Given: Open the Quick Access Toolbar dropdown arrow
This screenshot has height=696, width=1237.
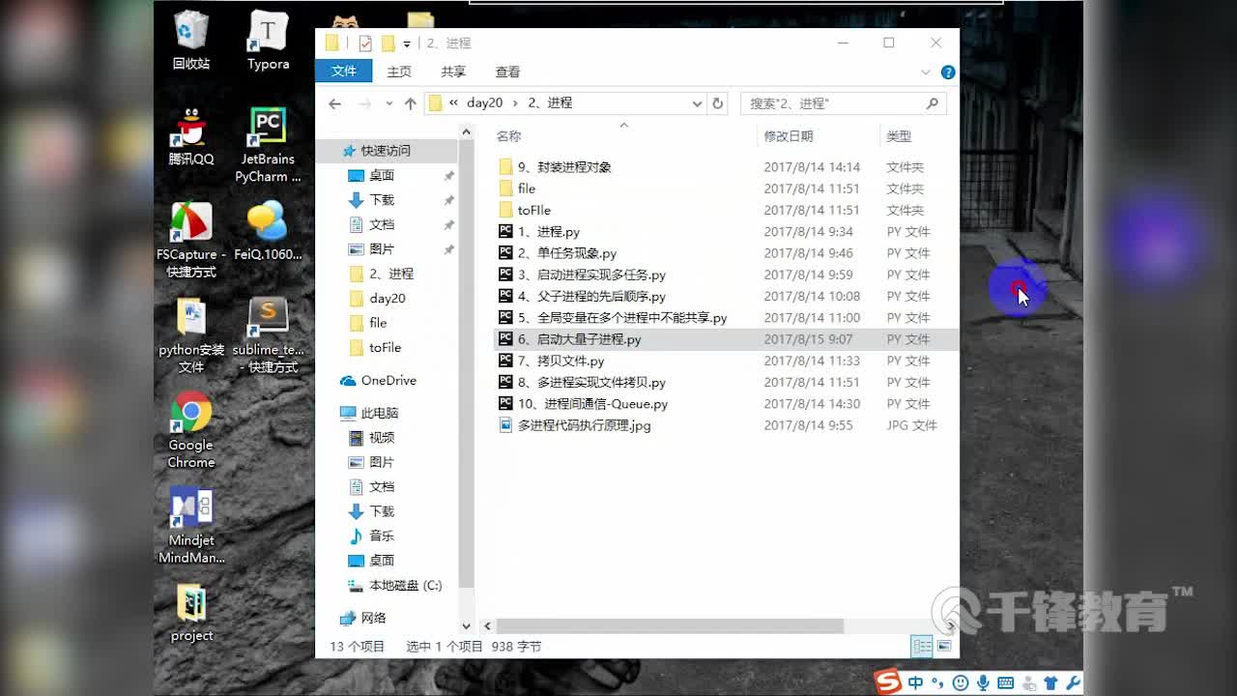Looking at the screenshot, I should tap(407, 43).
